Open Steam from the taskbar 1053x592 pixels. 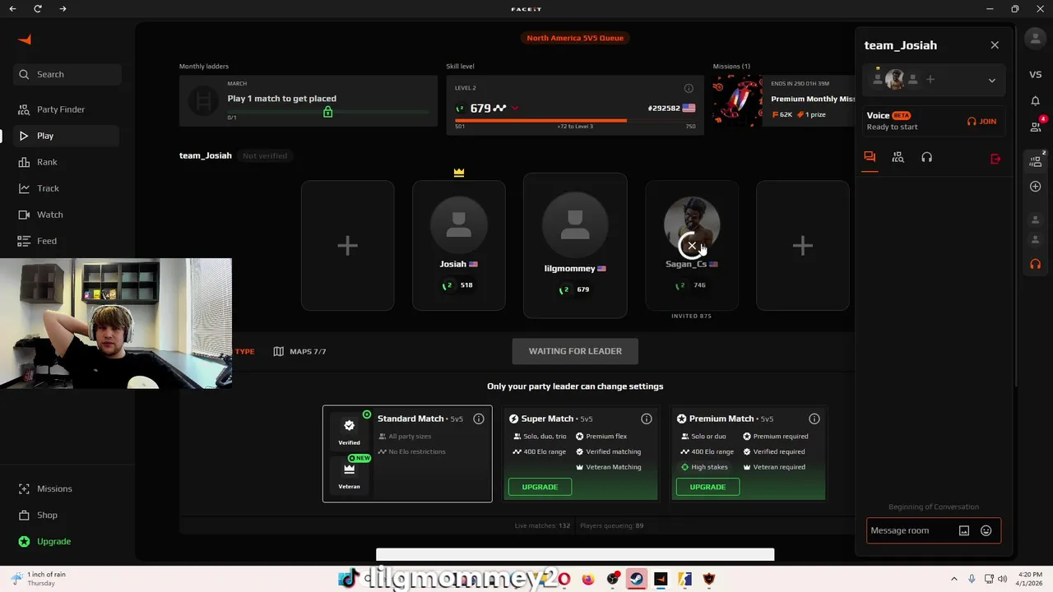[x=637, y=579]
